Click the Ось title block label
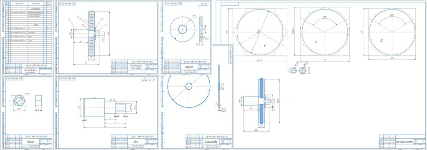The height and width of the screenshot is (150, 427). pyautogui.click(x=136, y=142)
